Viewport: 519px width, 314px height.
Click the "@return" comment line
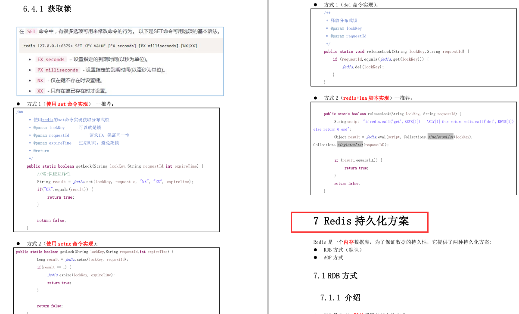click(x=39, y=151)
